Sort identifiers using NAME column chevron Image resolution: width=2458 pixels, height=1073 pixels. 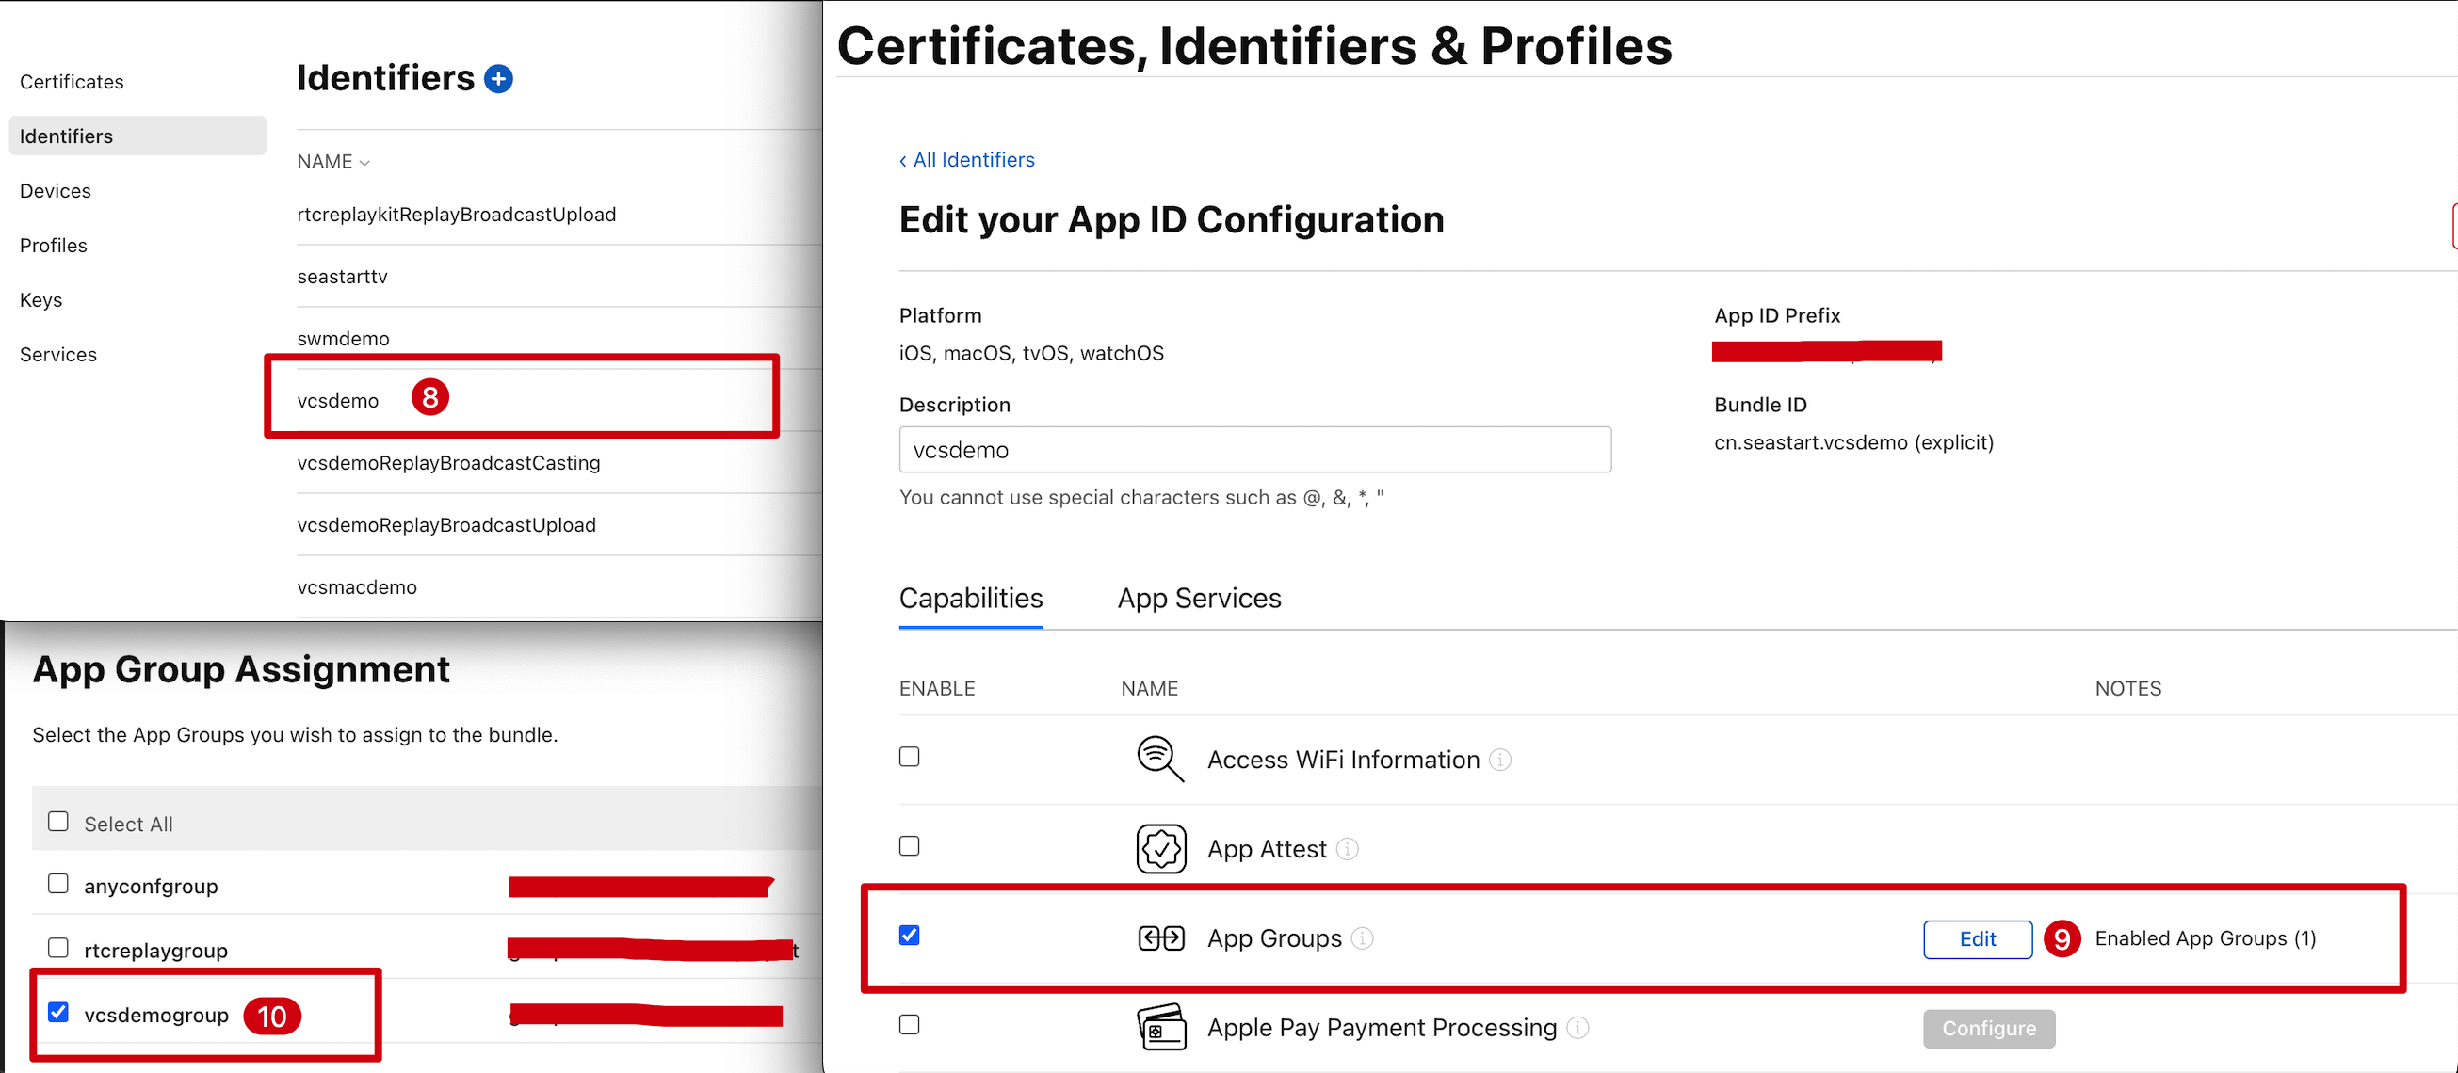coord(364,163)
